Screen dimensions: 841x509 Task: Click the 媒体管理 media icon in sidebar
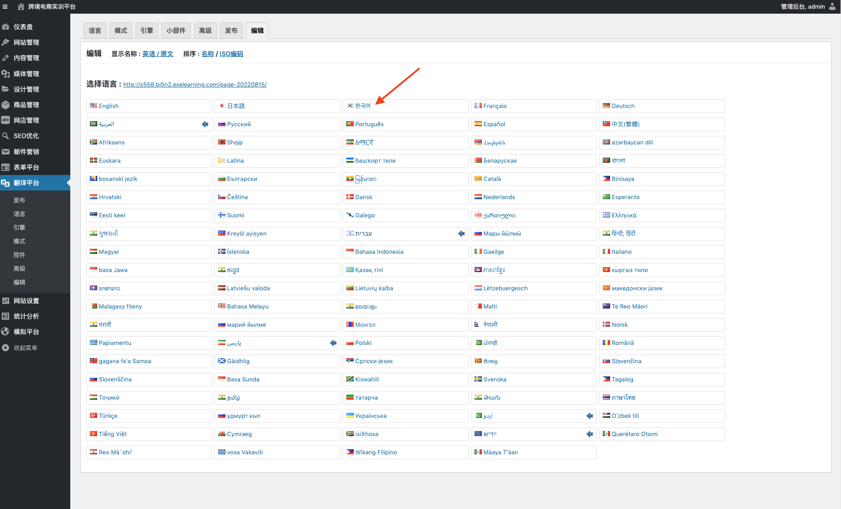point(5,74)
